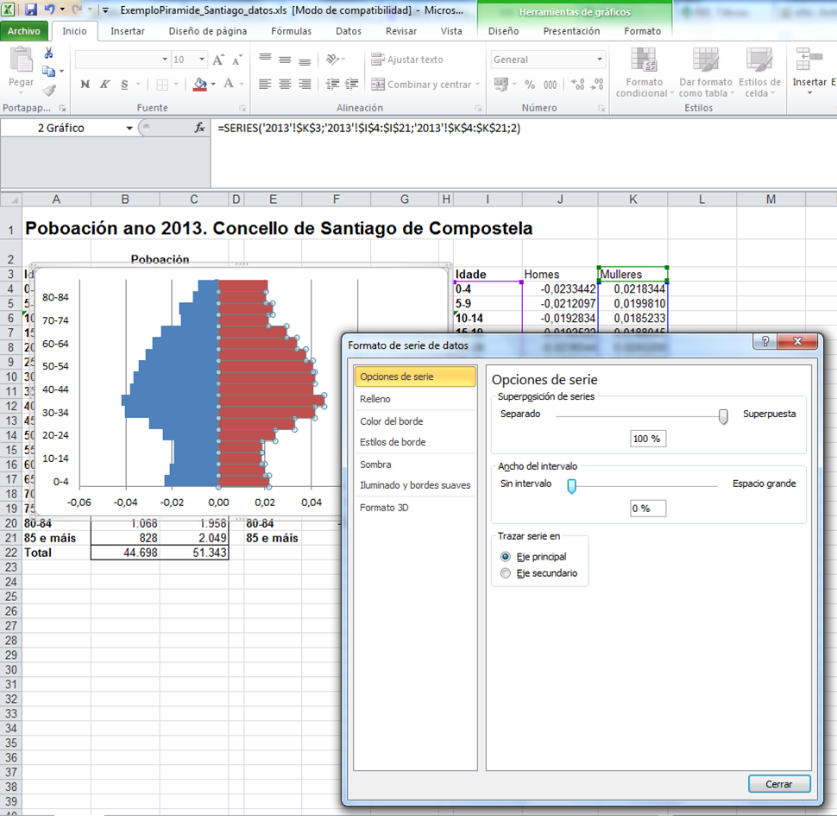Expand the name box dropdown arrow
The height and width of the screenshot is (816, 837).
click(x=129, y=128)
